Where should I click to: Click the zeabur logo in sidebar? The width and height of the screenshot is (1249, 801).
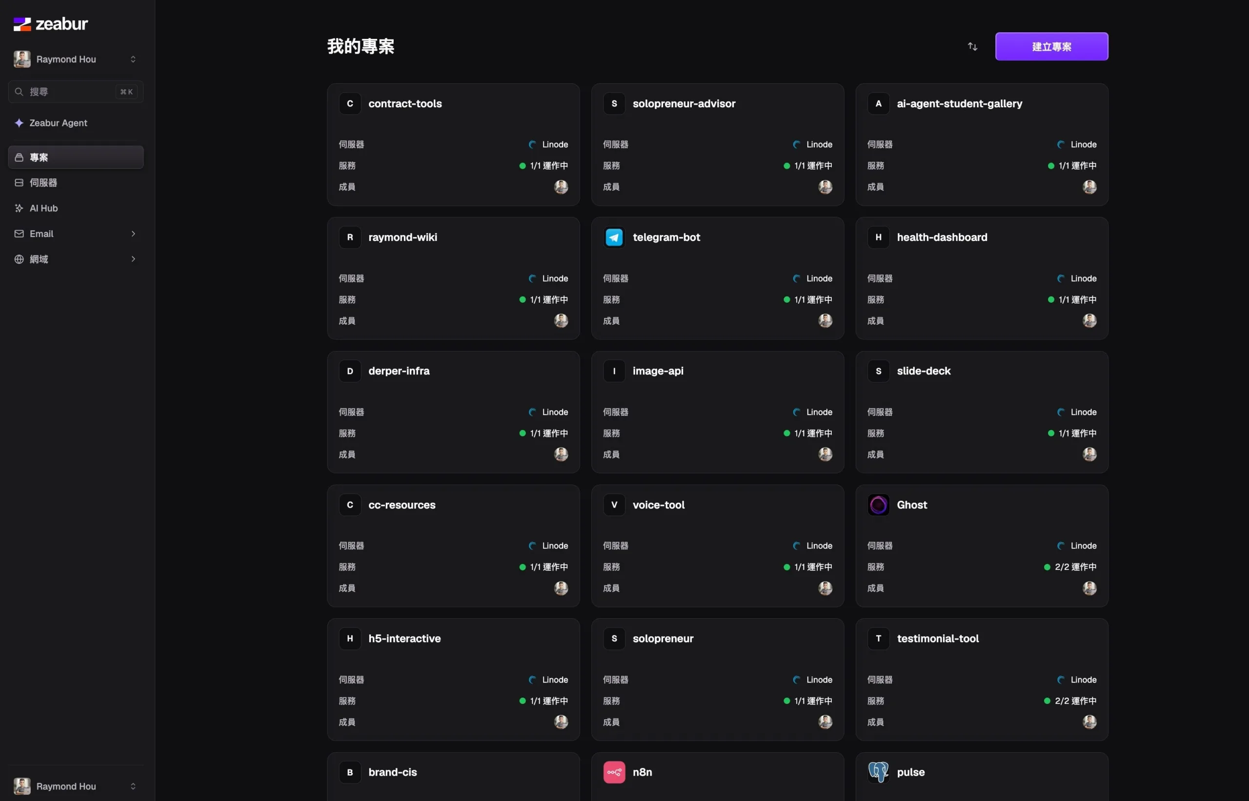click(50, 24)
